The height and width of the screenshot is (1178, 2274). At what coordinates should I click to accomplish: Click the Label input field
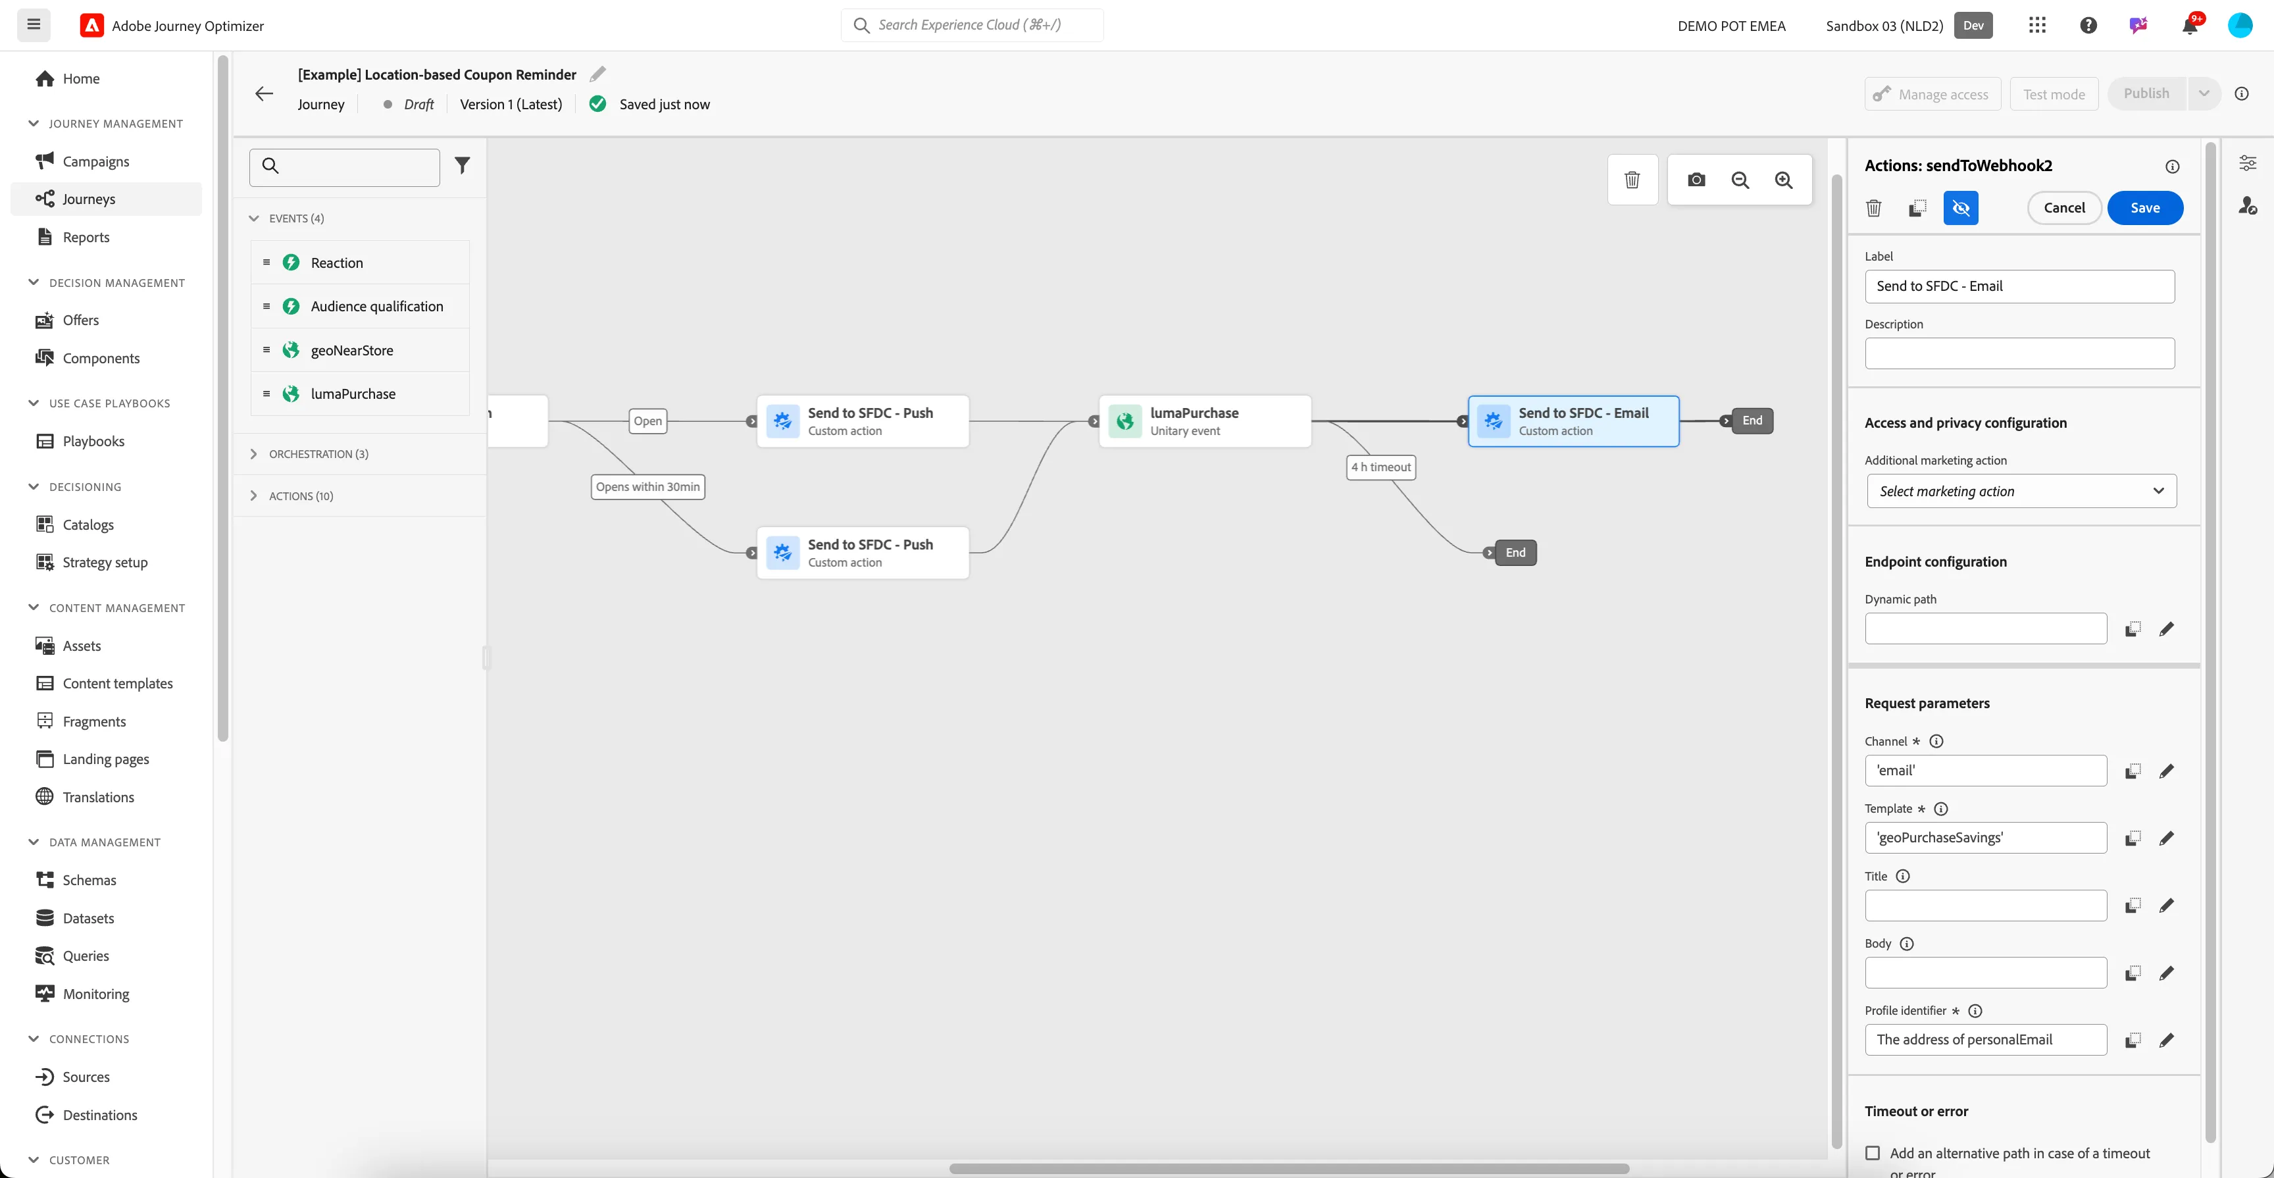(x=2019, y=286)
